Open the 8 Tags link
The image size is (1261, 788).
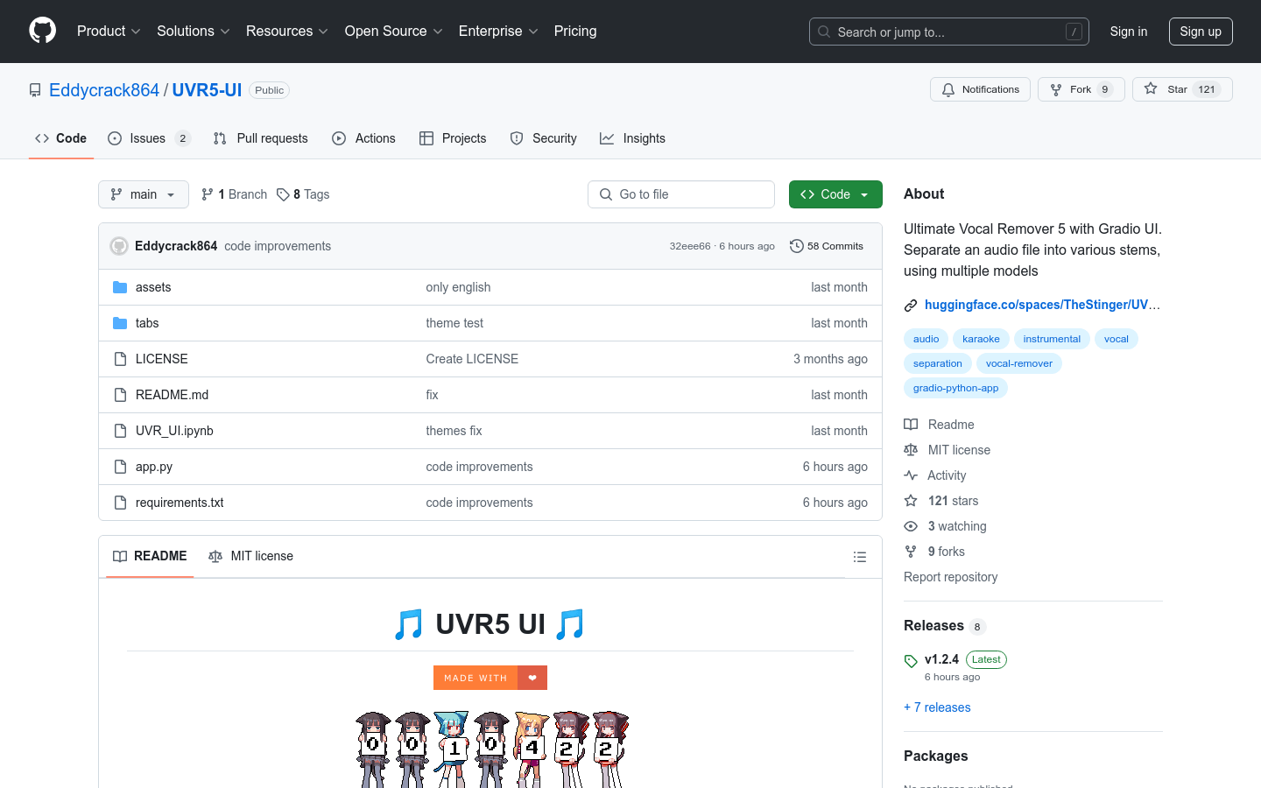coord(303,194)
